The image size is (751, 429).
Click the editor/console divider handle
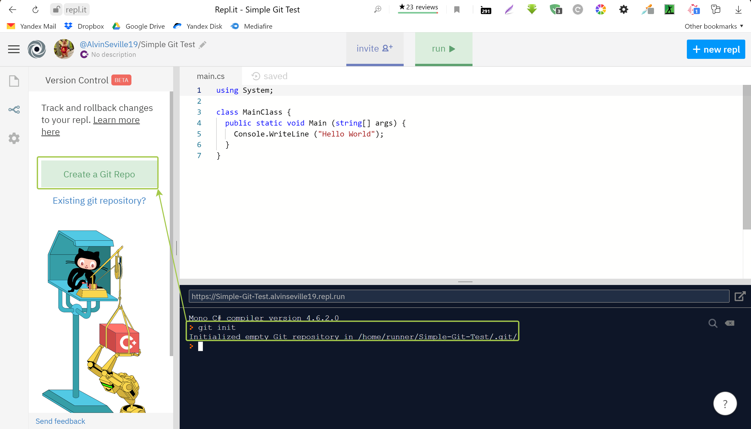click(x=465, y=282)
